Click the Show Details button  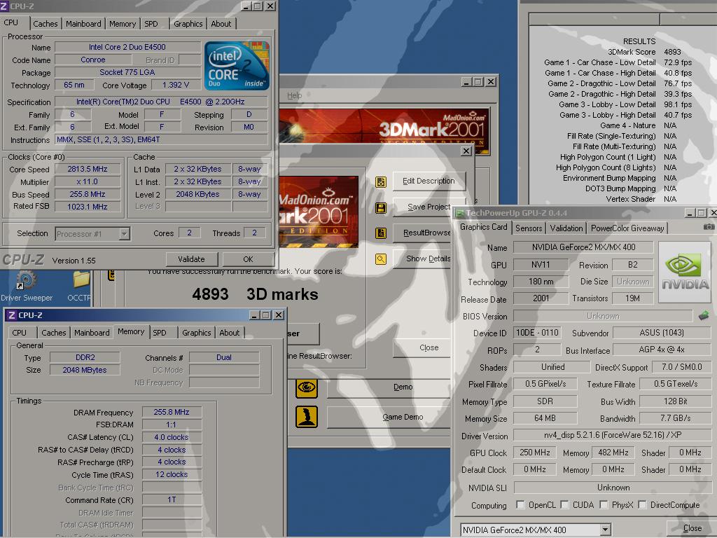tap(423, 258)
